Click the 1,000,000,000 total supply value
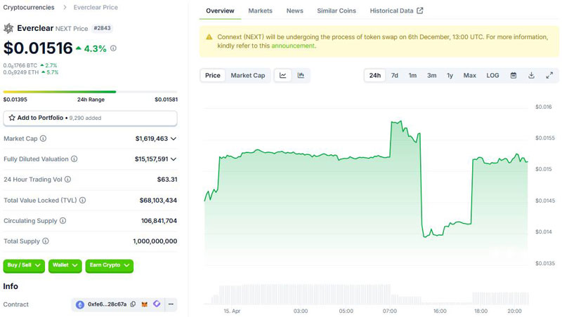Screen dimensions: 562x317 pos(155,241)
